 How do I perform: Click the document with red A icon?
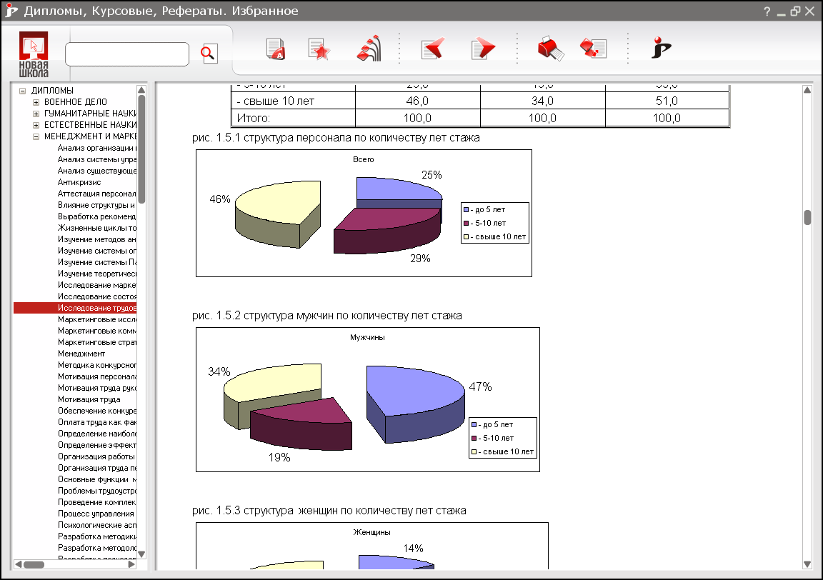tap(276, 49)
